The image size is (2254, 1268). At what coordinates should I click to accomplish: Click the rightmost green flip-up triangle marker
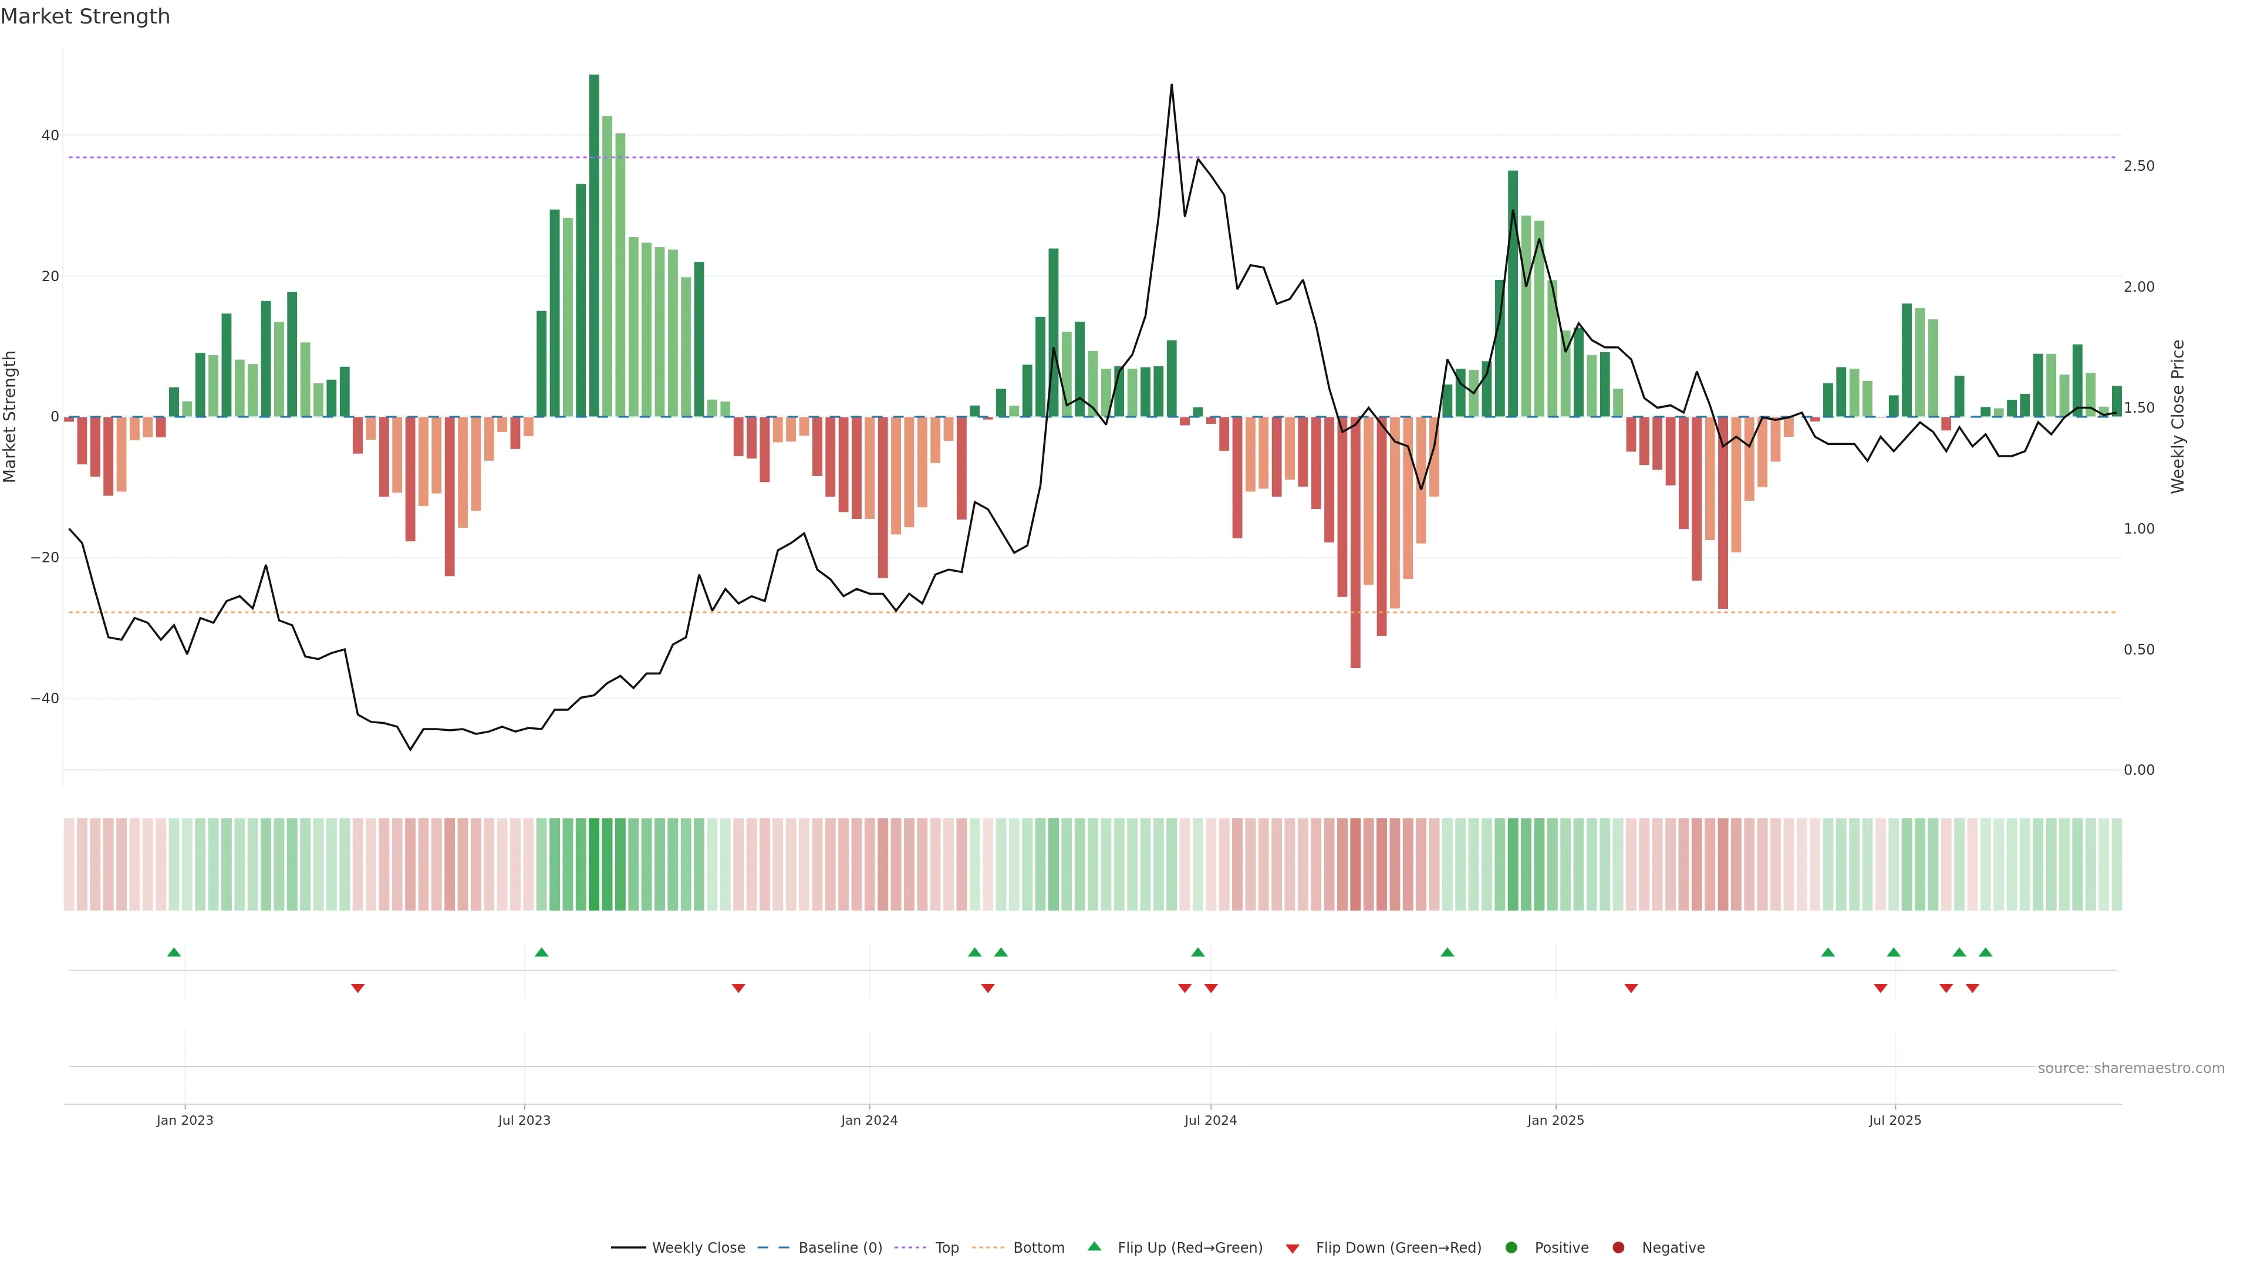coord(1985,952)
